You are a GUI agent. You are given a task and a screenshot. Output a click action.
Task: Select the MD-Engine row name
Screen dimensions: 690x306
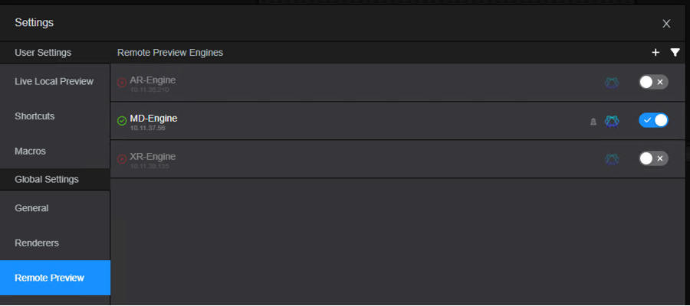point(153,119)
